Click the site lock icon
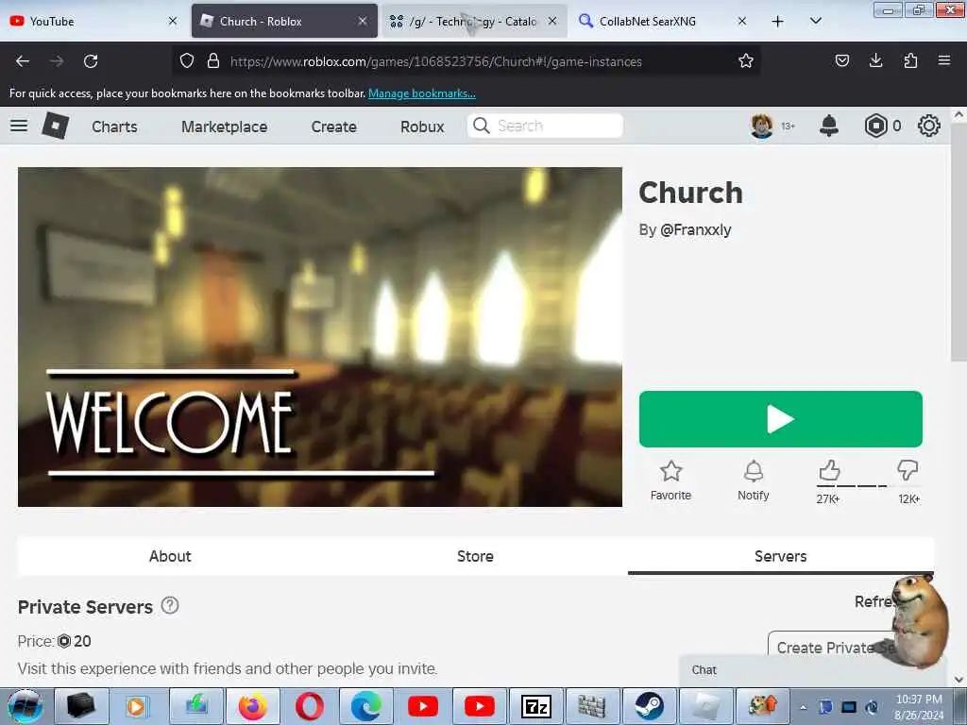Viewport: 967px width, 725px height. click(213, 61)
